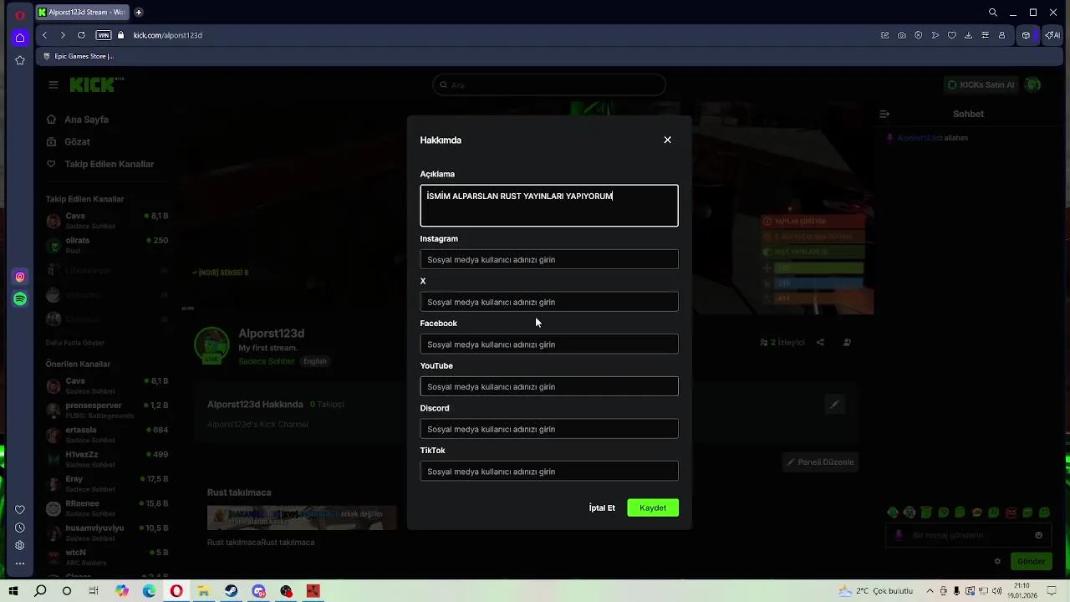Open Steam from taskbar
Viewport: 1070px width, 602px height.
coord(231,591)
